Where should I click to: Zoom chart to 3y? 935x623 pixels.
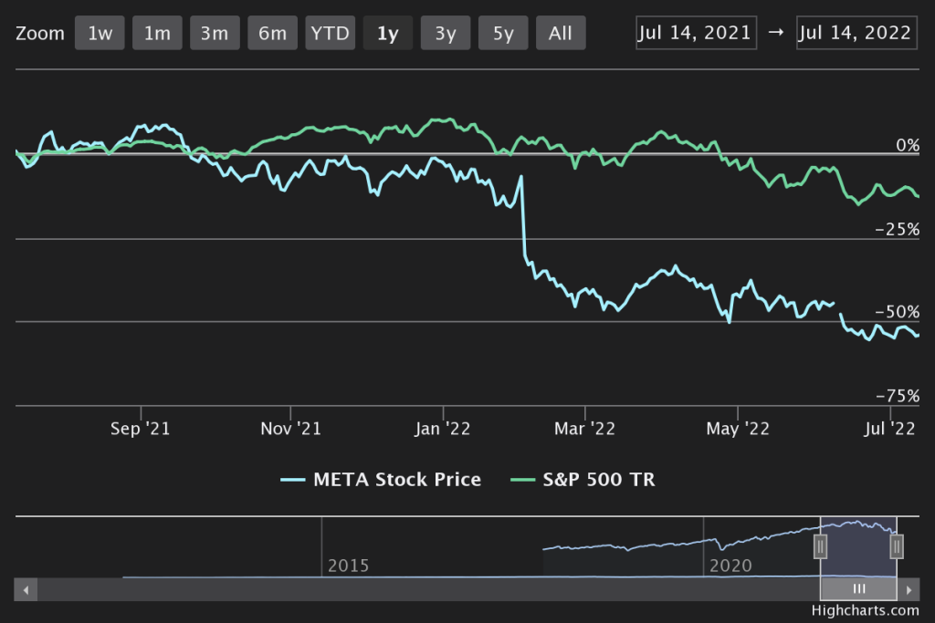445,34
